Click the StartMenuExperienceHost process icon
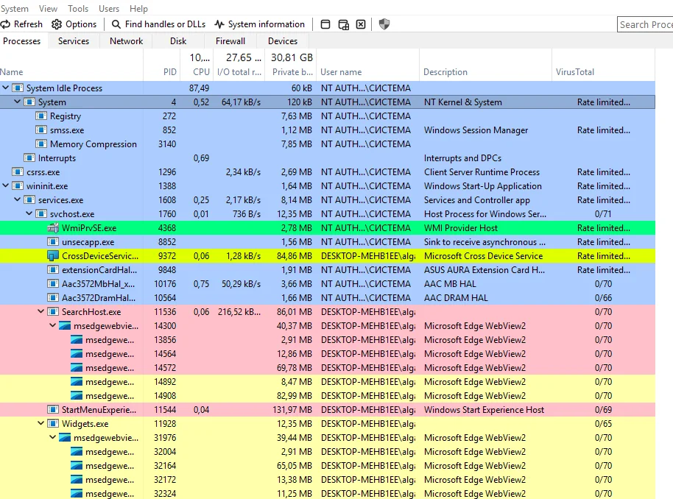The width and height of the screenshot is (673, 499). tap(53, 410)
